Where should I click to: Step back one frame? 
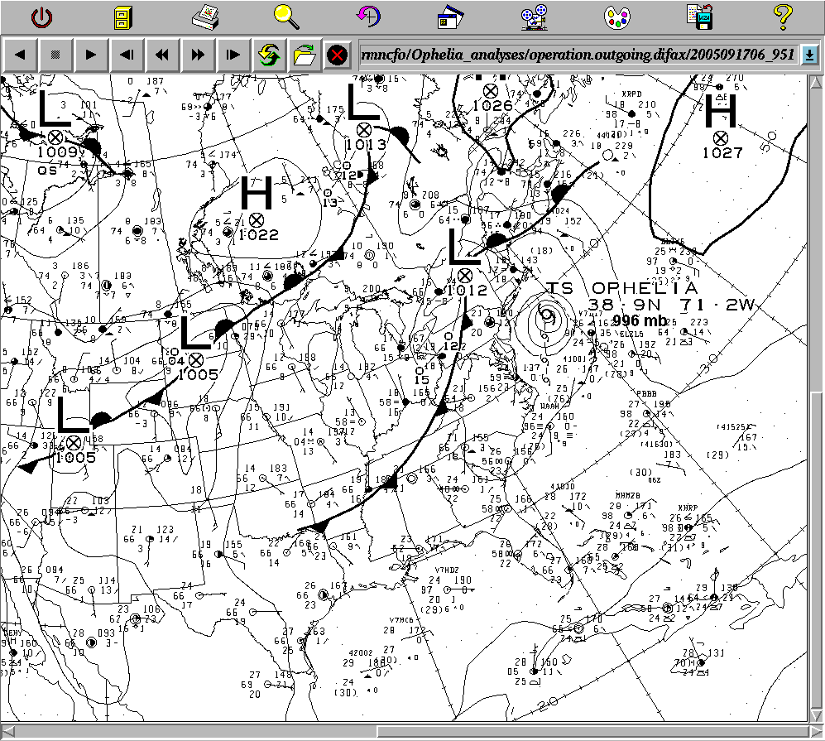[127, 55]
